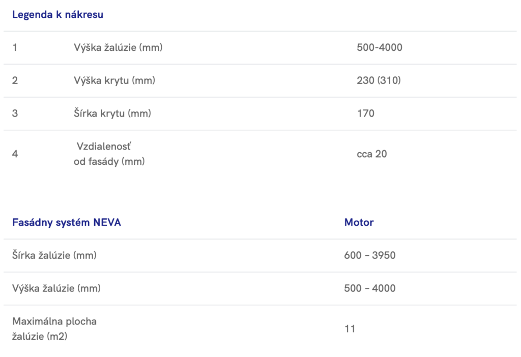
Task: Click the "Výška krytu (mm)" label
Action: tap(114, 80)
